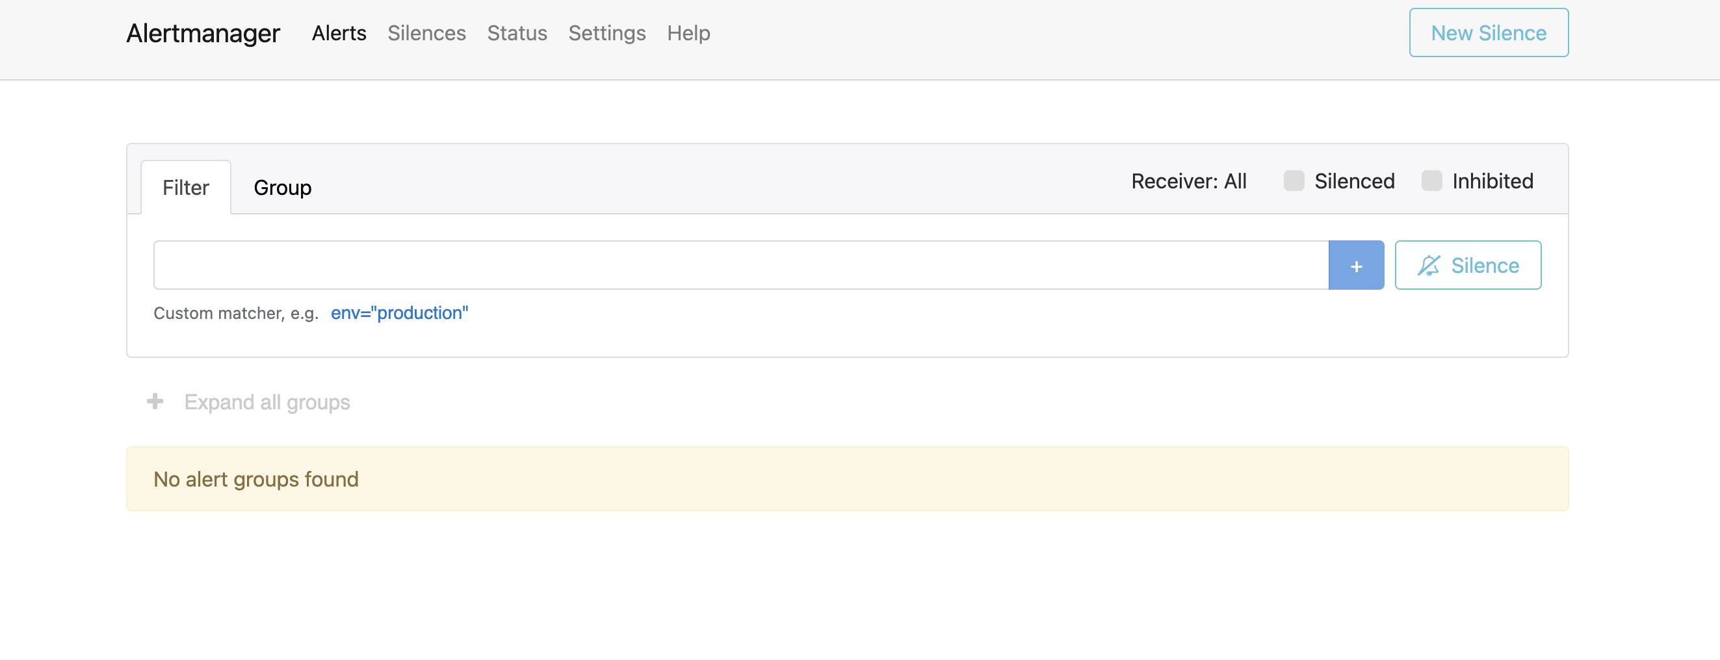
Task: Focus the custom matcher input field
Action: click(x=740, y=265)
